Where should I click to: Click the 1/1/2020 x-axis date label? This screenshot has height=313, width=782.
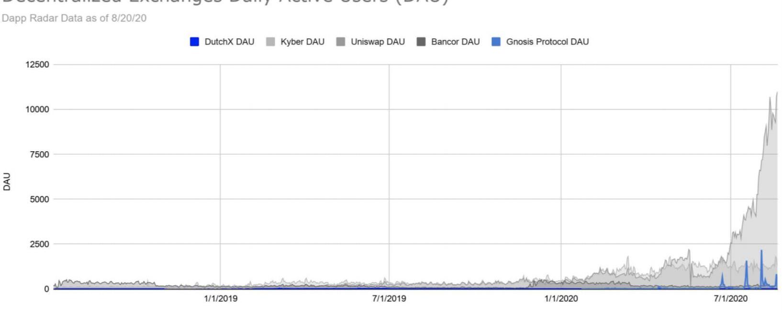pyautogui.click(x=561, y=299)
